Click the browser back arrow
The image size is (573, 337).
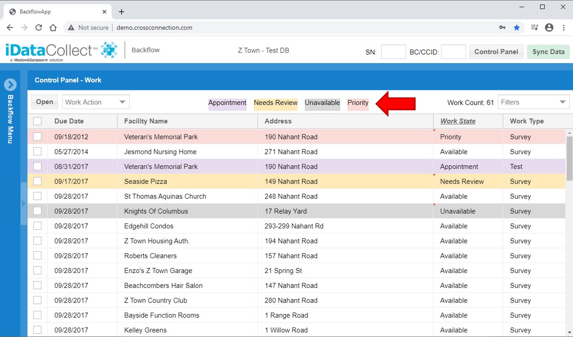[10, 28]
